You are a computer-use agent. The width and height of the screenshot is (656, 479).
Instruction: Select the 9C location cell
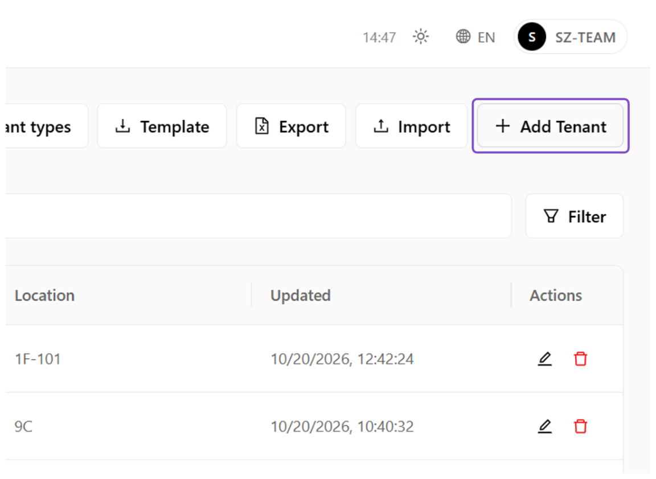tap(23, 427)
